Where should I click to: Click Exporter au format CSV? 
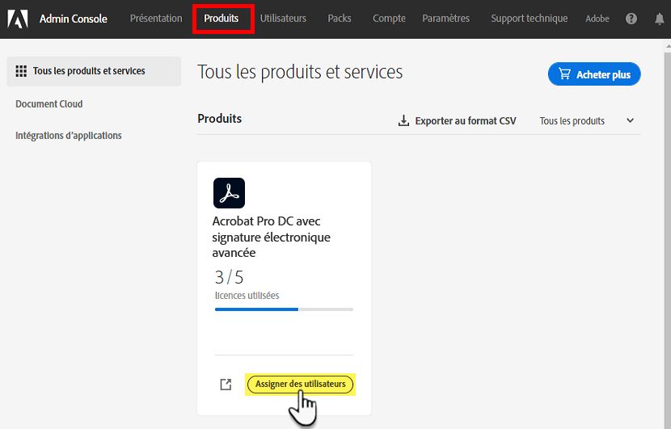click(x=466, y=121)
